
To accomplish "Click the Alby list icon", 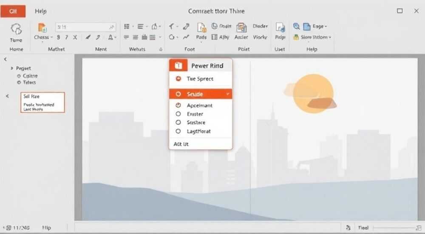I will click(214, 37).
